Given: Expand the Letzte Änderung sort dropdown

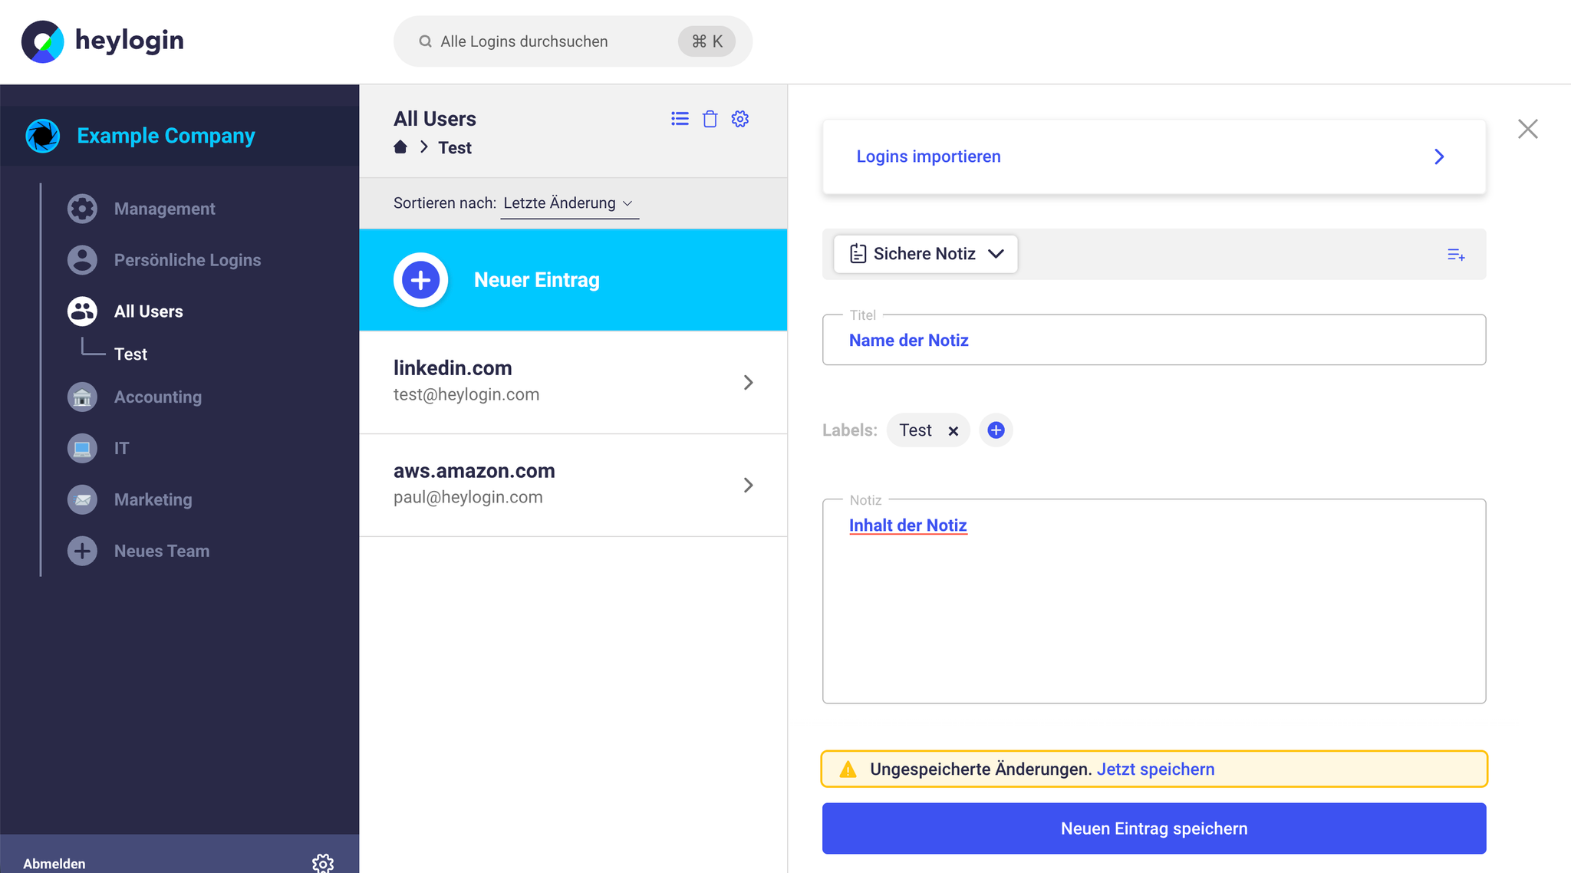Looking at the screenshot, I should coord(569,203).
